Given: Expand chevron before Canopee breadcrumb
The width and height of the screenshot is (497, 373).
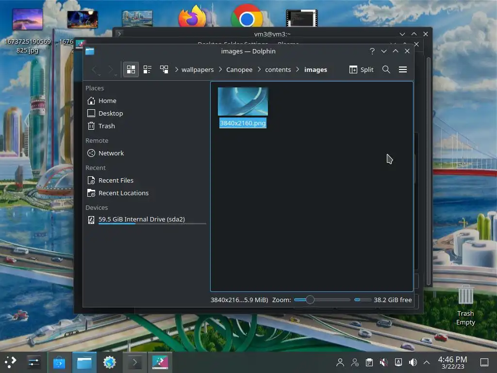Looking at the screenshot, I should (221, 69).
